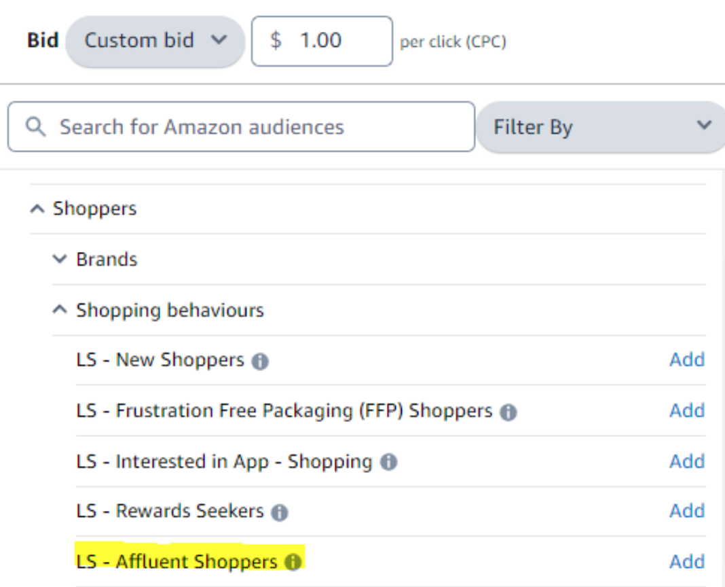Select the LS - Rewards Seekers label
The height and width of the screenshot is (587, 725).
(x=170, y=511)
